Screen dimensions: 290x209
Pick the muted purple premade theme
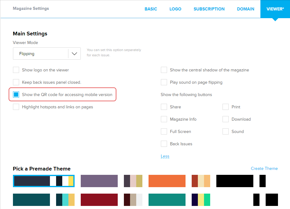pyautogui.click(x=99, y=181)
